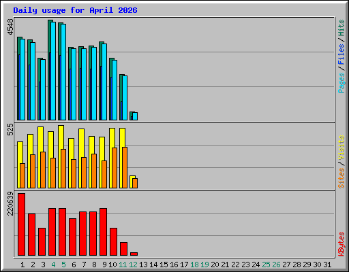Click green day 5 on the x-axis

coord(63,265)
